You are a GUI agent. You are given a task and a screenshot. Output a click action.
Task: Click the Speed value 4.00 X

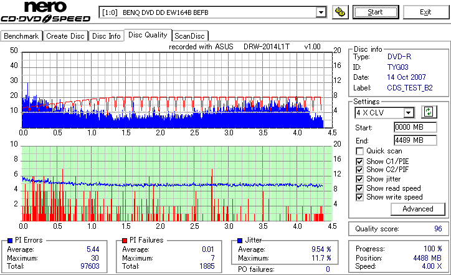(432, 266)
